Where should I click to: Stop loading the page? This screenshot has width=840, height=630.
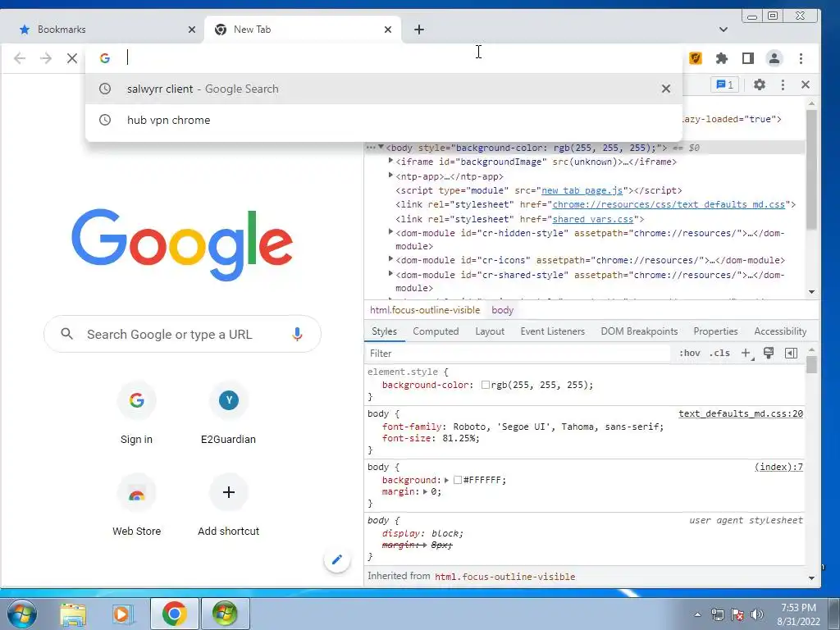tap(72, 58)
